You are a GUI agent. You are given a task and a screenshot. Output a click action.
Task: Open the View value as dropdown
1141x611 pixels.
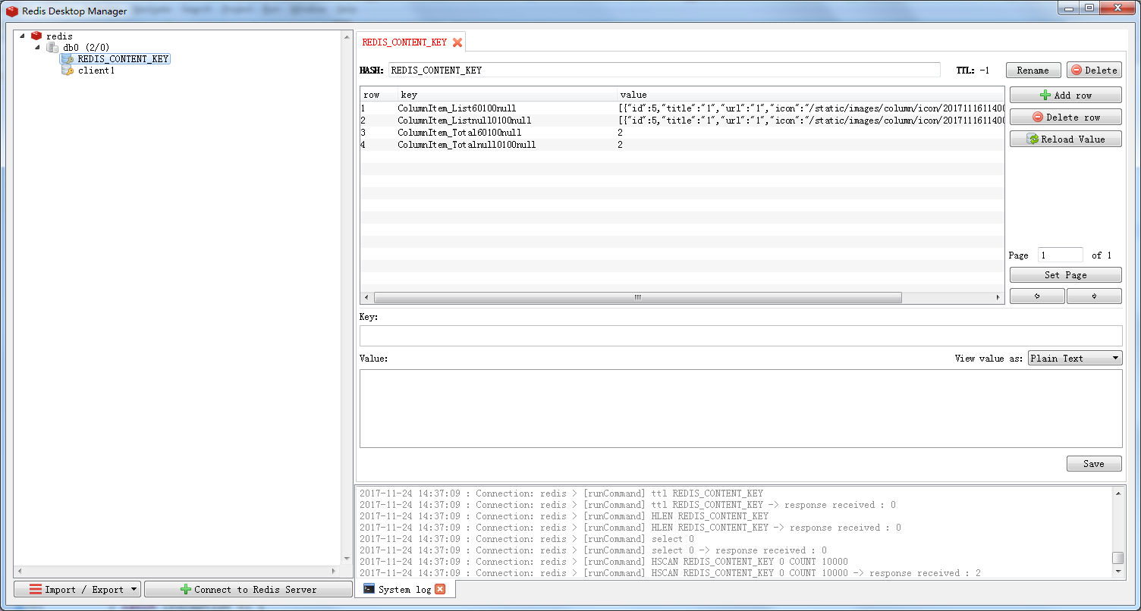pos(1074,359)
